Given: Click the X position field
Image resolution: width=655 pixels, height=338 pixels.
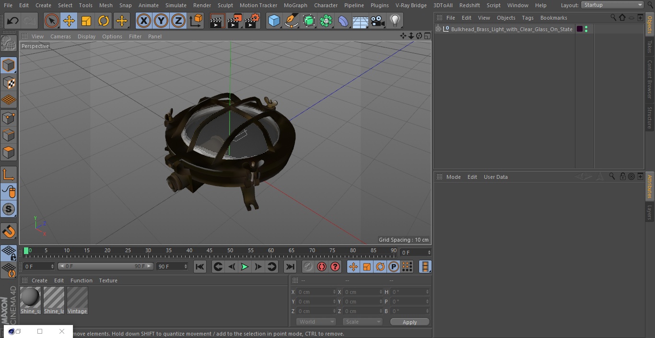Looking at the screenshot, I should 316,292.
